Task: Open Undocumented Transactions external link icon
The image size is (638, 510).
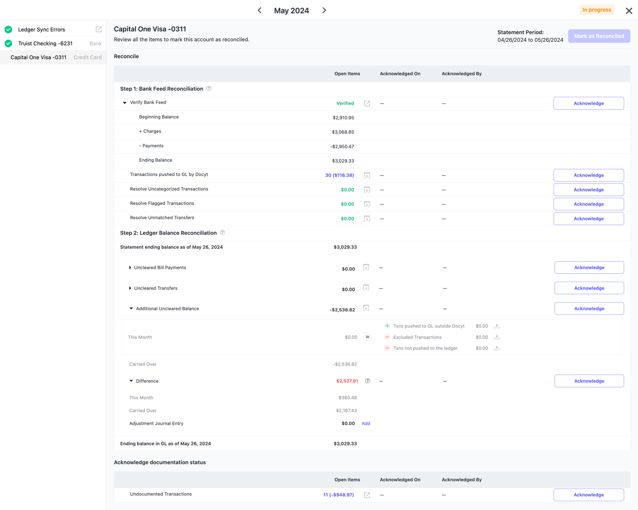Action: [367, 495]
